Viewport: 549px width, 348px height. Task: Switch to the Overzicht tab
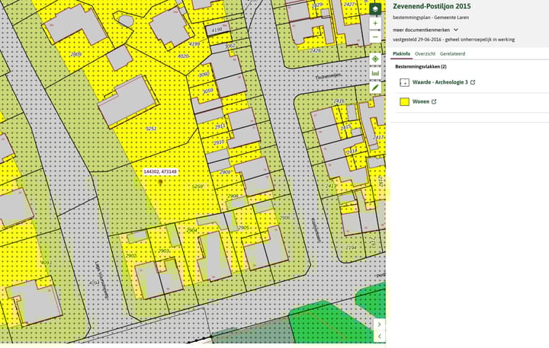425,54
